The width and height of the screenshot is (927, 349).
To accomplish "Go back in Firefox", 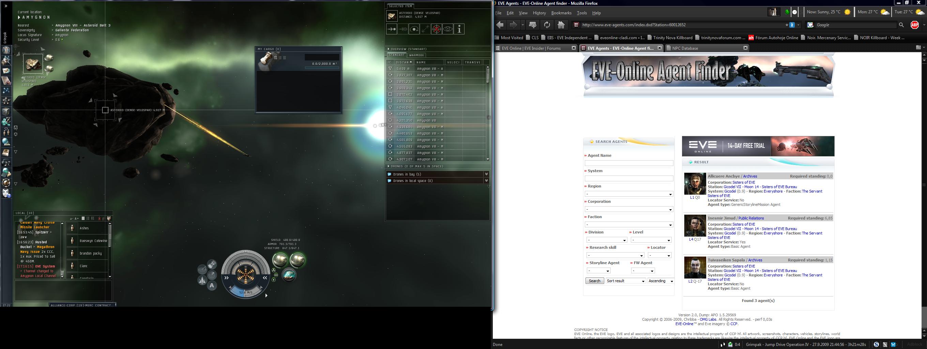I will (x=500, y=25).
